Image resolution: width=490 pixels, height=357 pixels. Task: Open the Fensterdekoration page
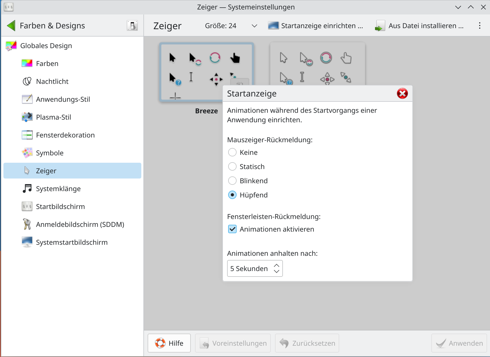click(72, 135)
